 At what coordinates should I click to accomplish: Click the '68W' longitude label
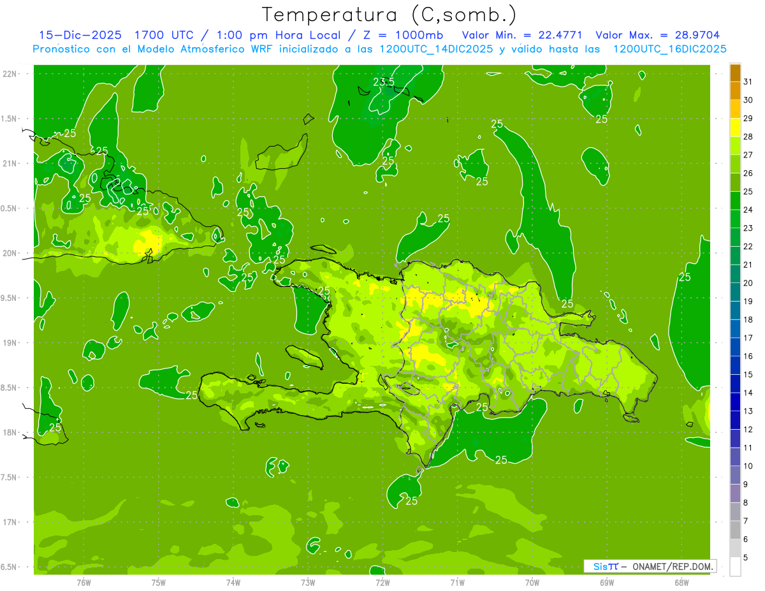681,582
